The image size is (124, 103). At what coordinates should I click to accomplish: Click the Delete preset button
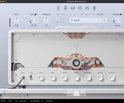click(x=88, y=14)
